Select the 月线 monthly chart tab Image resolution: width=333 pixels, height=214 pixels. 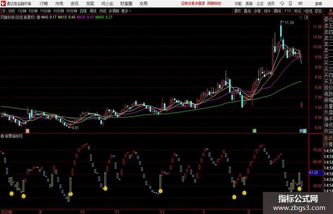pyautogui.click(x=103, y=11)
